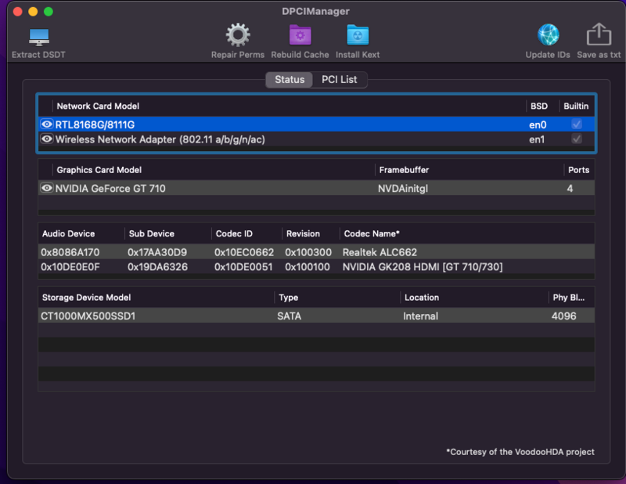Click the Framebuffer column header

click(404, 170)
